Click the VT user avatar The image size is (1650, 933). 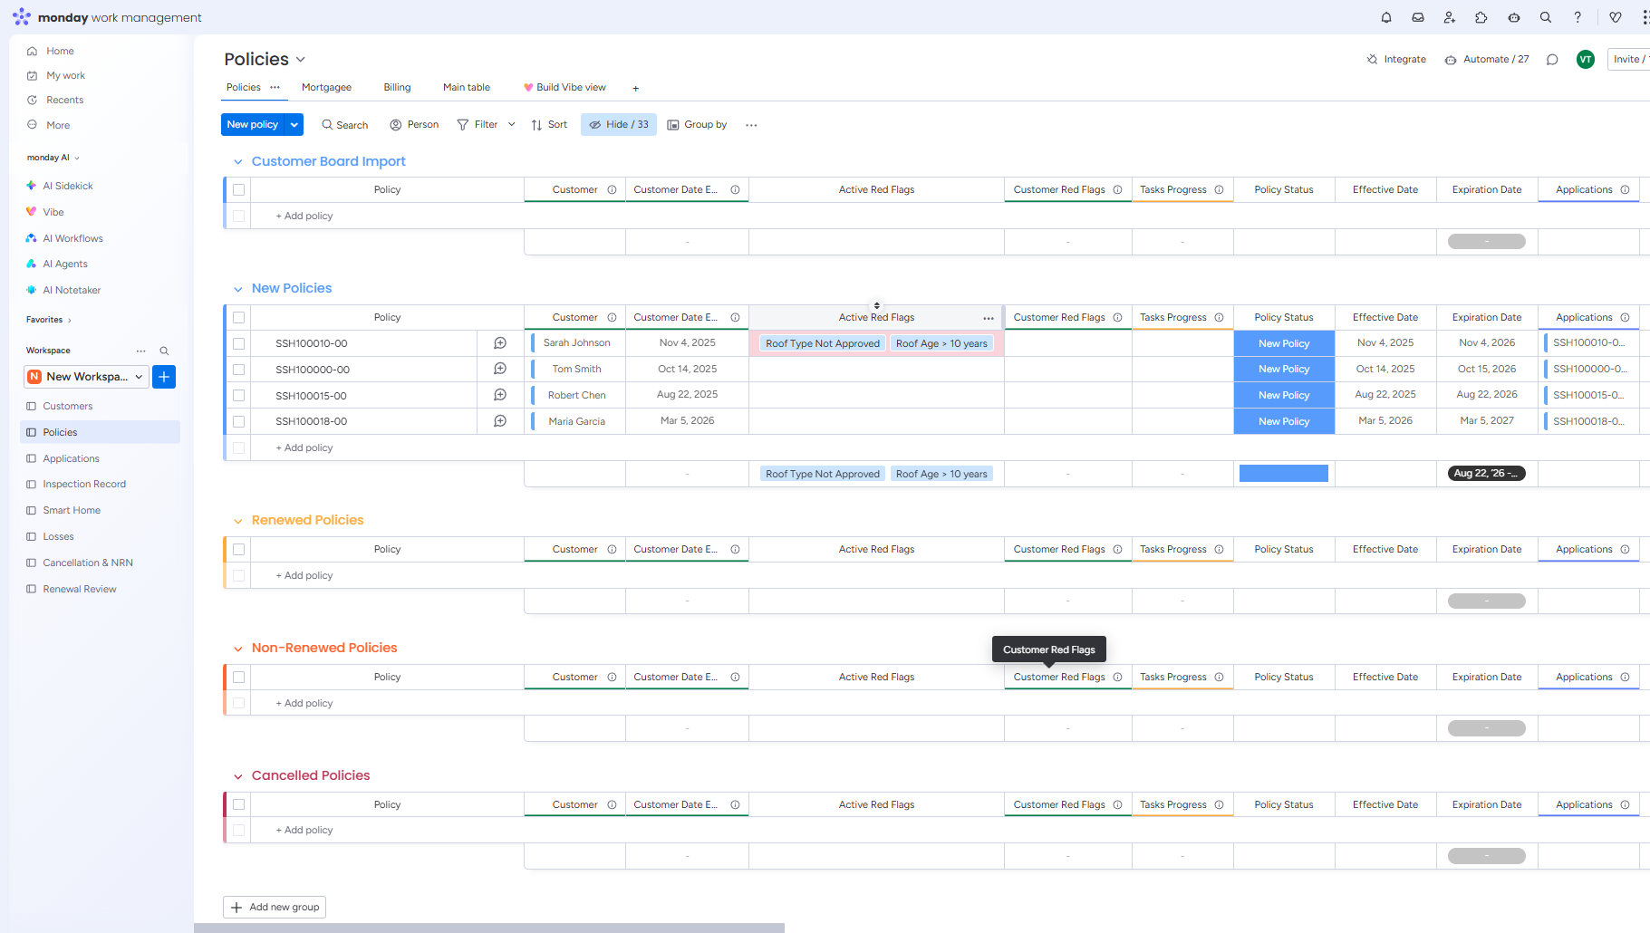coord(1586,59)
